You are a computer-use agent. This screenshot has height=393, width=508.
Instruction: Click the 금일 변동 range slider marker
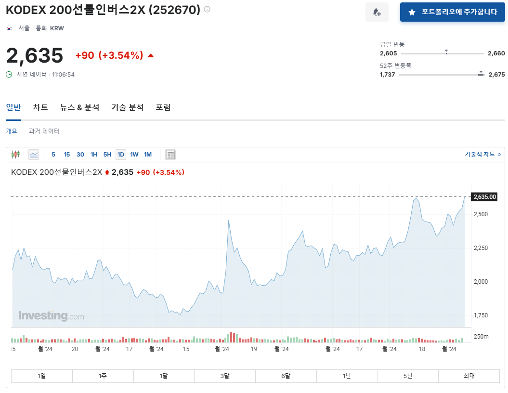coord(446,52)
